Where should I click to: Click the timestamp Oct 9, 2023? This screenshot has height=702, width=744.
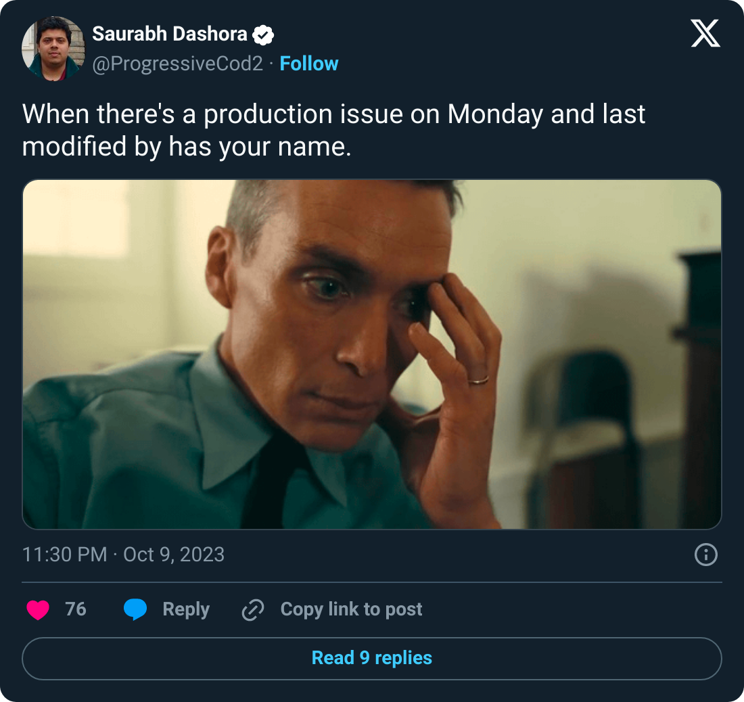[x=175, y=555]
